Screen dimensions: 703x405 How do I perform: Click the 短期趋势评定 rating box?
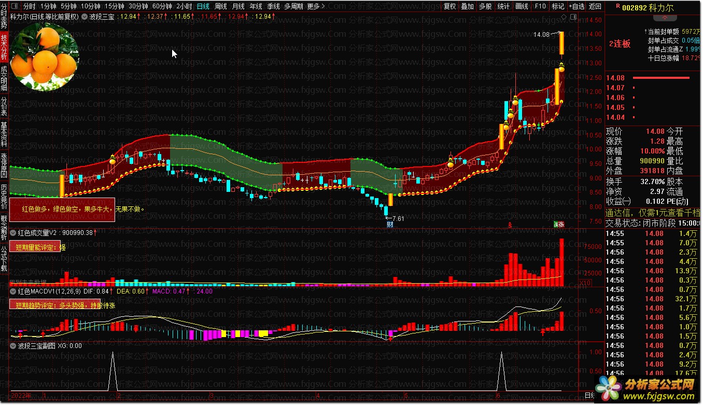(x=55, y=304)
